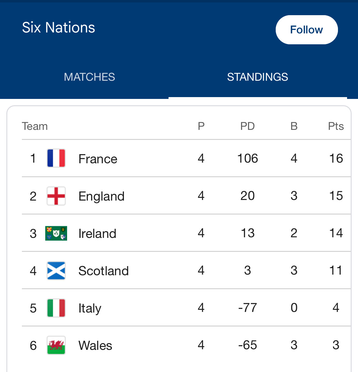This screenshot has width=358, height=372.
Task: Open the Ireland team name
Action: tap(97, 234)
